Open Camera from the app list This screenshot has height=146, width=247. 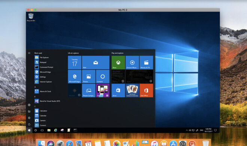(40, 121)
